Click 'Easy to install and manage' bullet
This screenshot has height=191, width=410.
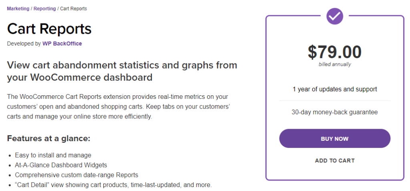(53, 155)
